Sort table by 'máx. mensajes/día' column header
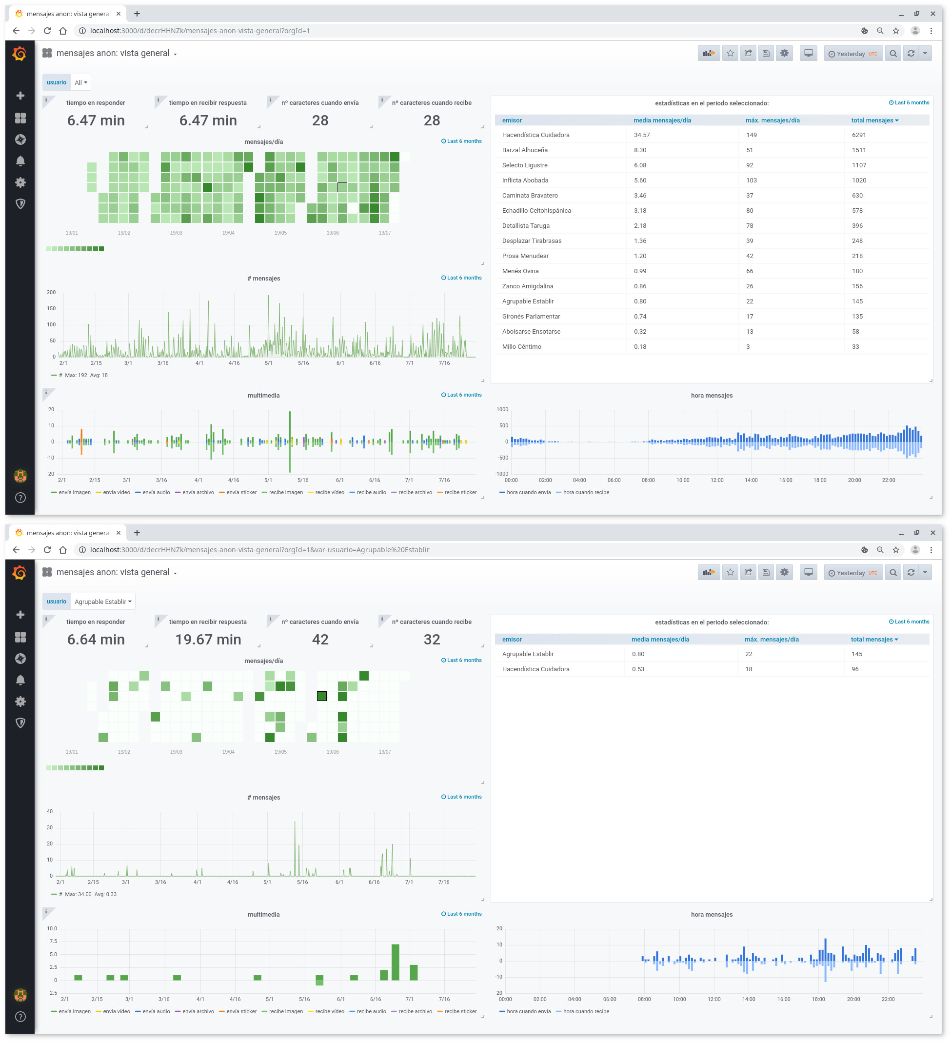 pos(772,120)
